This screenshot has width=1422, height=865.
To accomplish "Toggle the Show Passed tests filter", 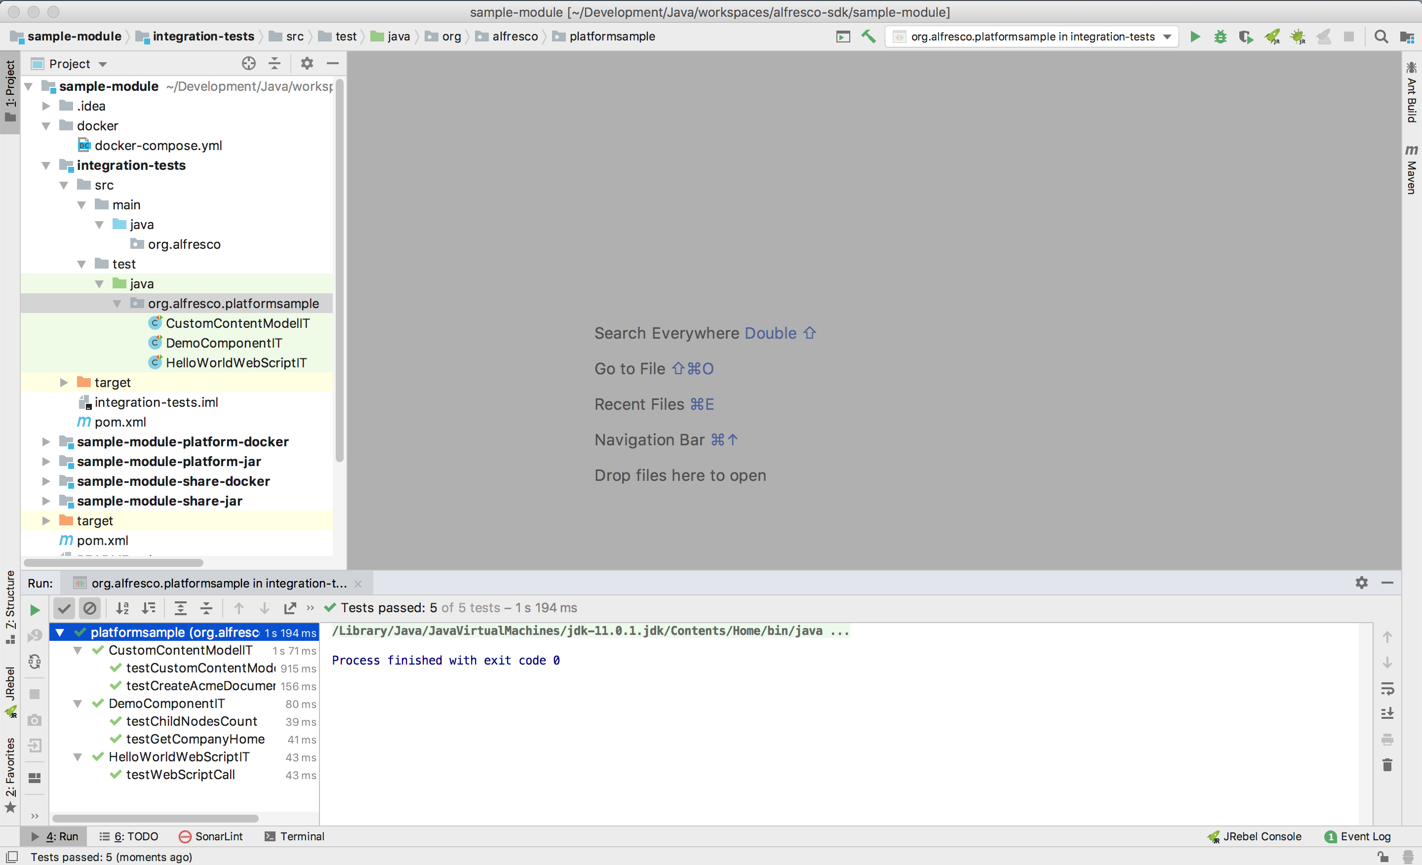I will tap(64, 608).
